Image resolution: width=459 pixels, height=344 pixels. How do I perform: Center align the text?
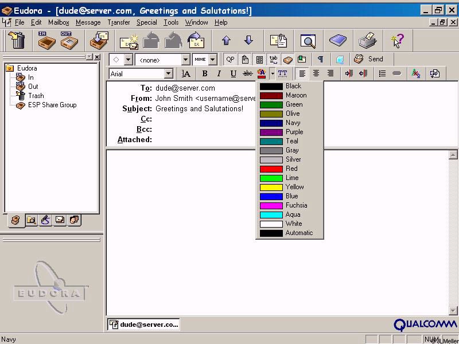pos(316,73)
